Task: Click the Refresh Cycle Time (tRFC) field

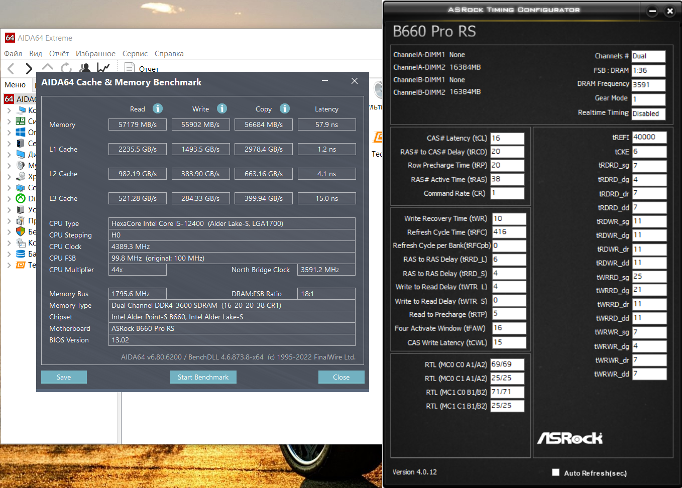Action: 509,232
